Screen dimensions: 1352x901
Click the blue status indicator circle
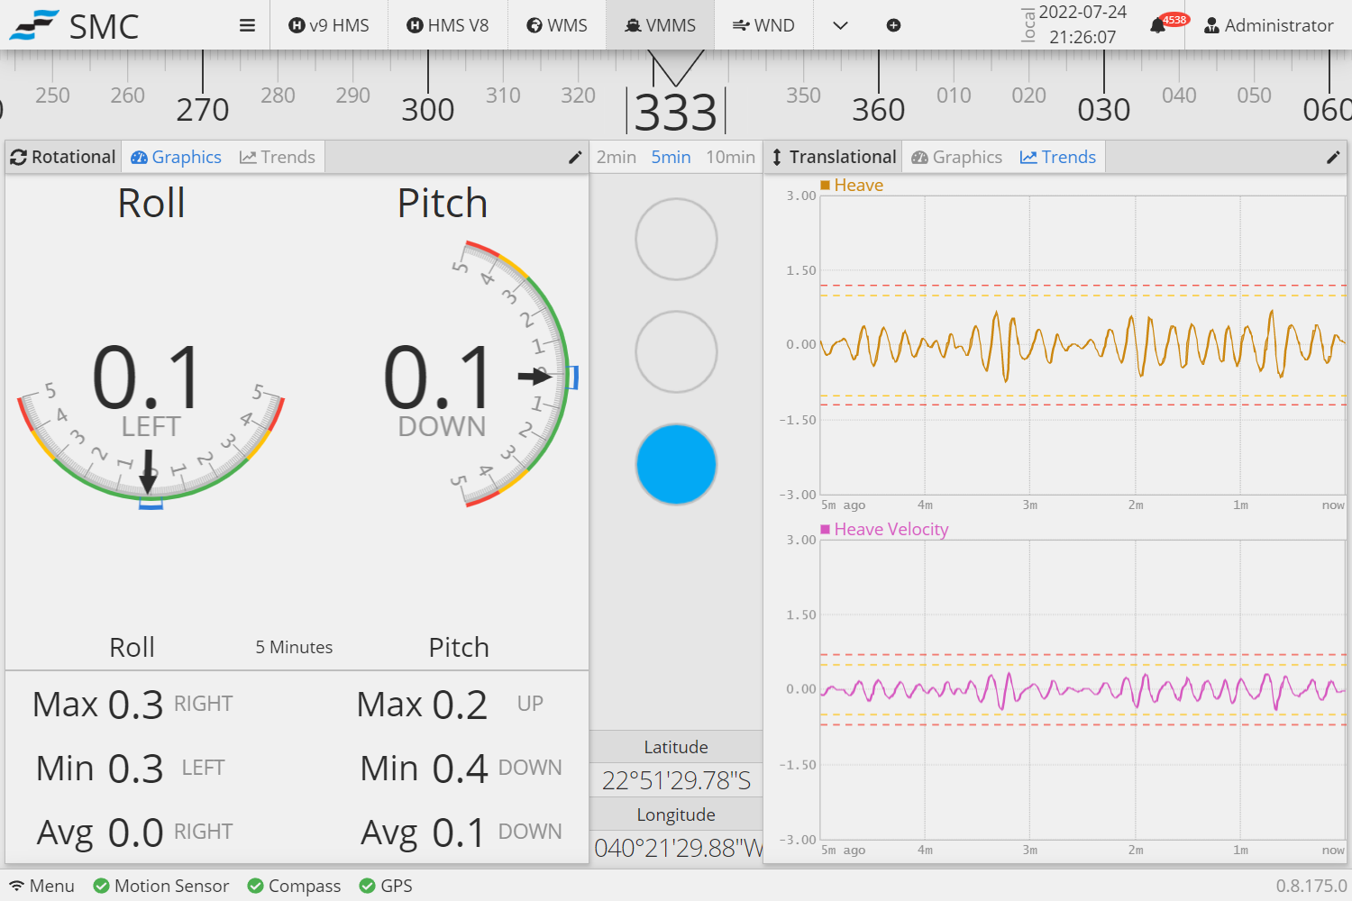(x=676, y=464)
